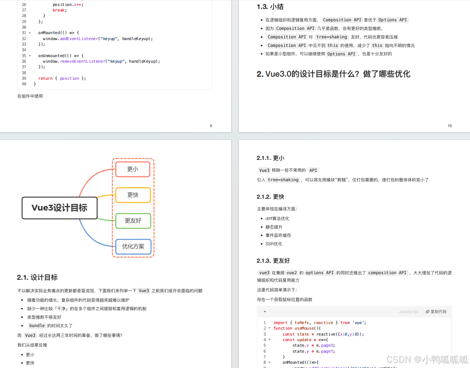470x368 pixels.
Task: Click the fold arrow beside line 31 onMounted
Action: [x=29, y=32]
